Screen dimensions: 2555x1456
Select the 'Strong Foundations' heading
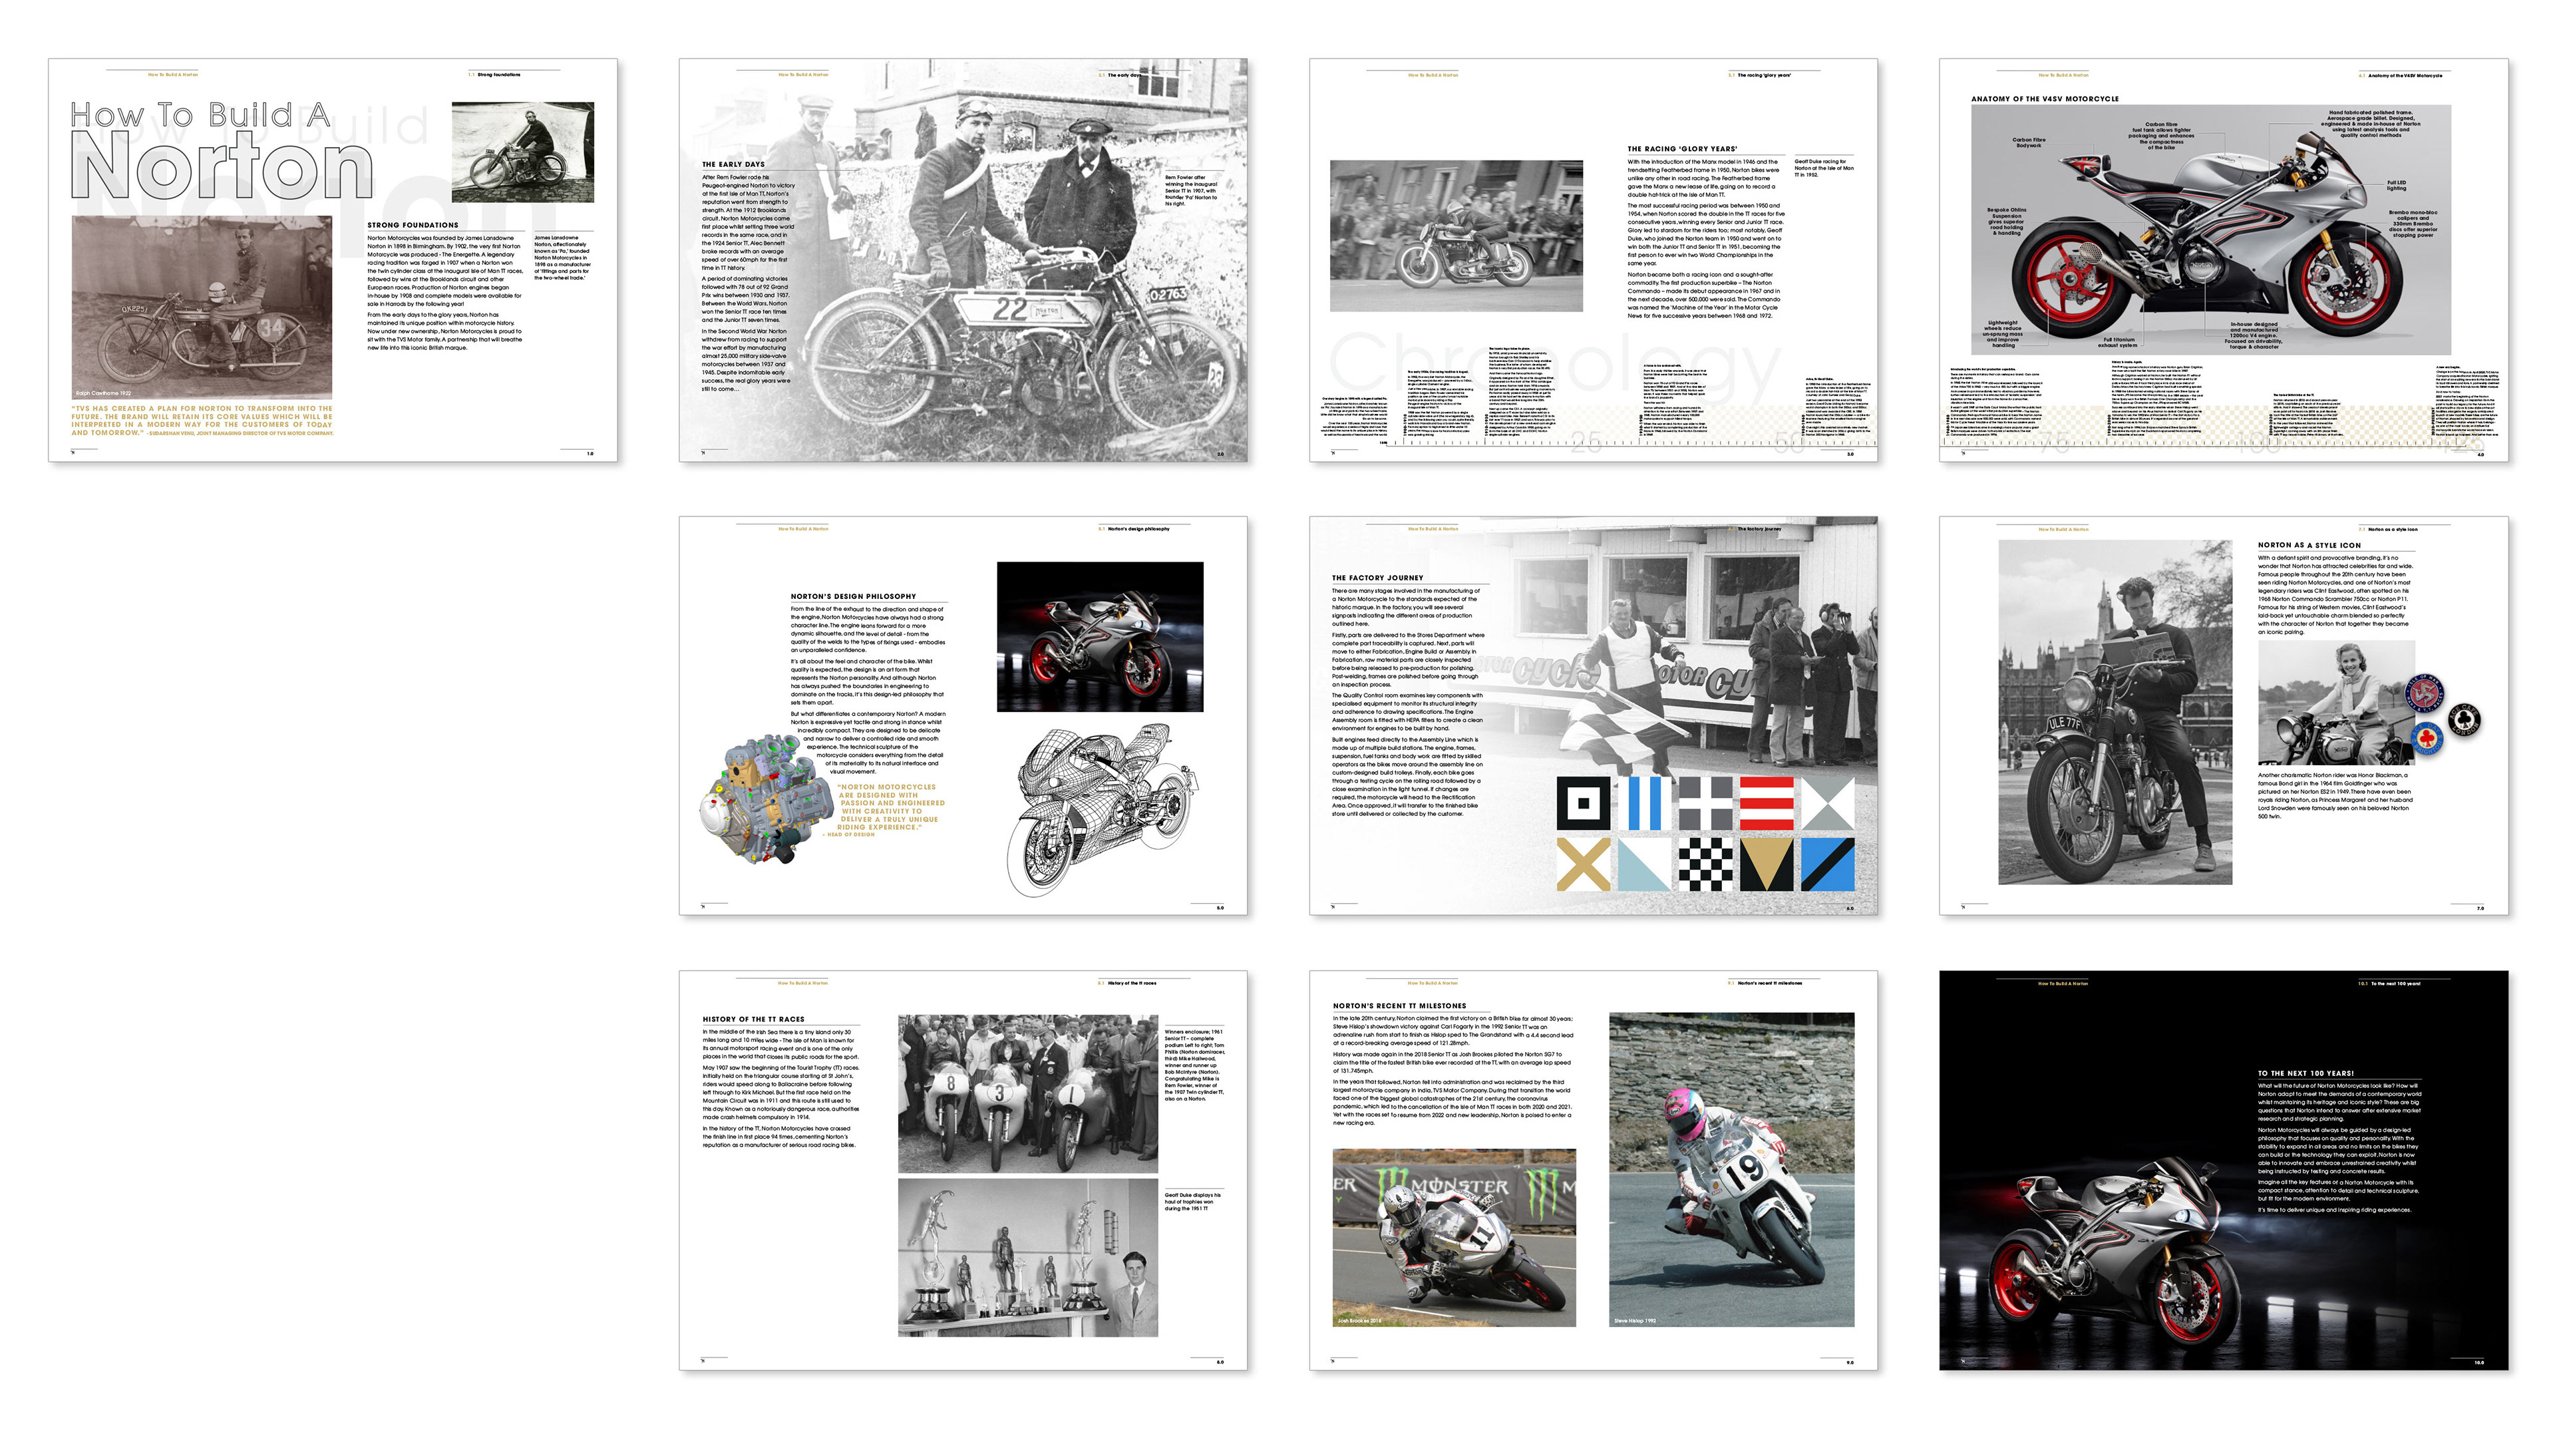tap(413, 225)
